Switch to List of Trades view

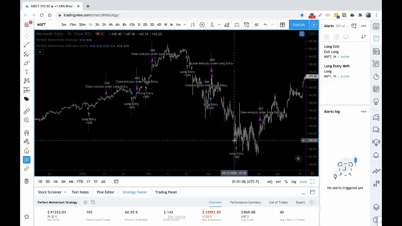pyautogui.click(x=278, y=202)
